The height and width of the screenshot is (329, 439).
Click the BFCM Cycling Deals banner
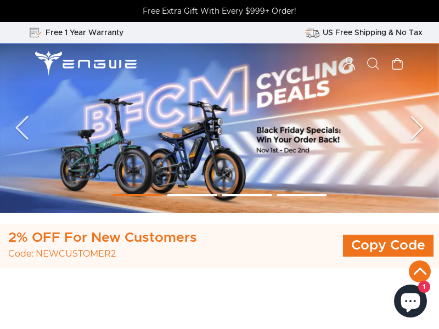click(219, 128)
